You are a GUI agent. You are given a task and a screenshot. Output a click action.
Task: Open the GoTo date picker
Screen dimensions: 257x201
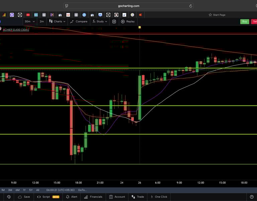tap(82, 190)
